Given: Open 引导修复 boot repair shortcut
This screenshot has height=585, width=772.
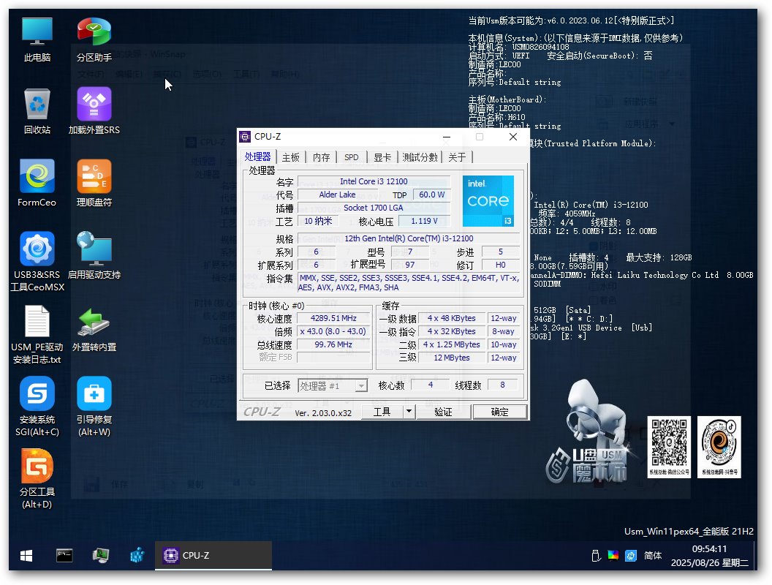Looking at the screenshot, I should [x=94, y=395].
